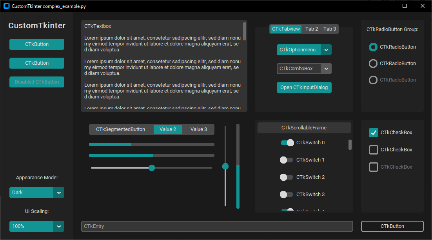Screen dimensions: 432x240
Task: Click the vertical progress bar
Action: pos(238,166)
